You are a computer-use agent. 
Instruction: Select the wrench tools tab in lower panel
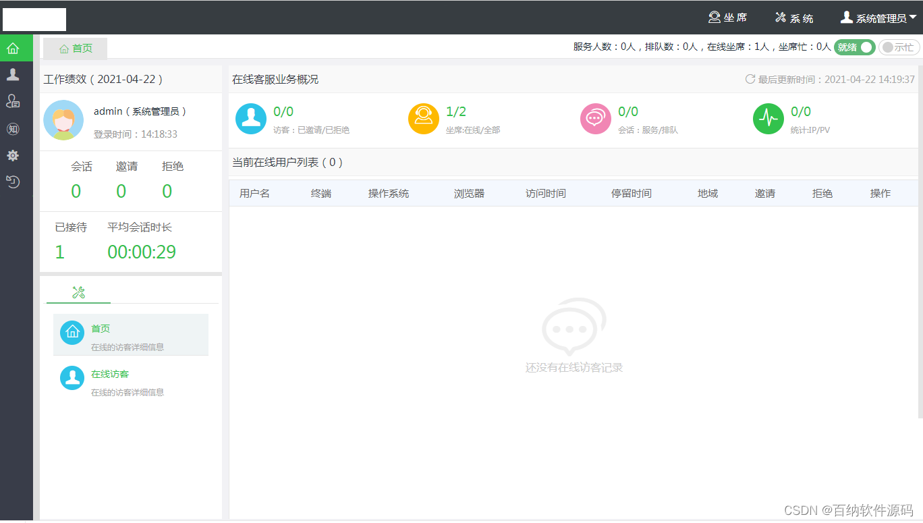point(78,292)
